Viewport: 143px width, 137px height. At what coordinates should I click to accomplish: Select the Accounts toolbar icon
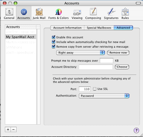coord(24,13)
